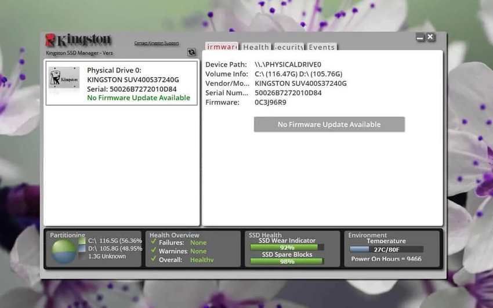Open the Health tab
493x308 pixels.
[x=256, y=47]
